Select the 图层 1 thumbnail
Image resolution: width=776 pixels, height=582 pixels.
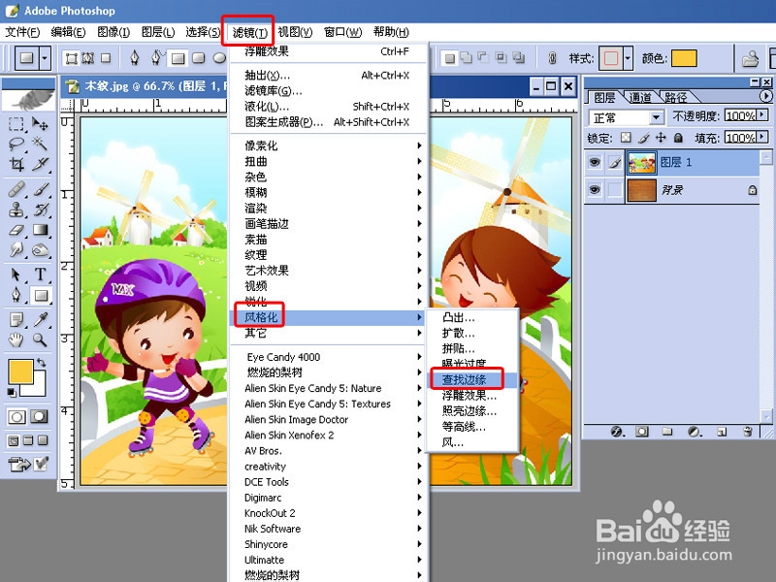pyautogui.click(x=641, y=162)
